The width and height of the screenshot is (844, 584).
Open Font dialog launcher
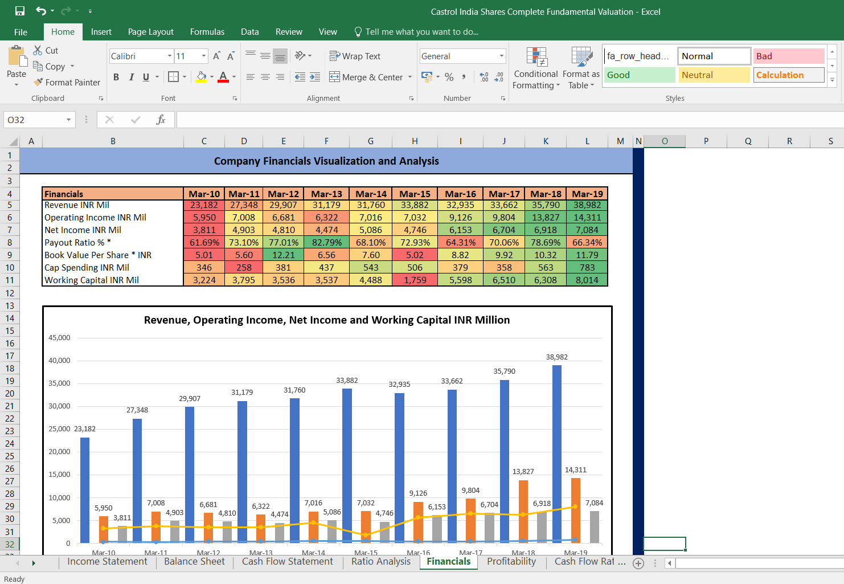(x=235, y=99)
